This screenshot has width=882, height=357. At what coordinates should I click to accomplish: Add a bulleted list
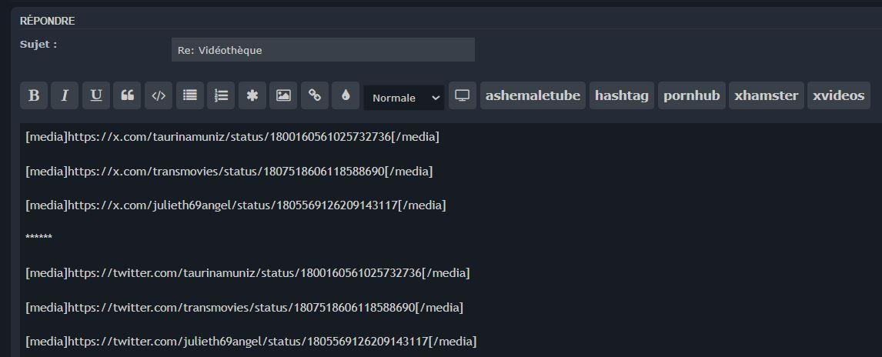[189, 95]
